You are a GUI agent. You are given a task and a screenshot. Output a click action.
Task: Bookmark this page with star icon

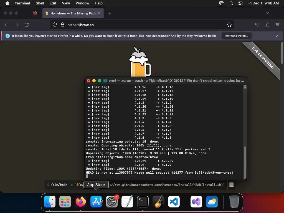[229, 25]
